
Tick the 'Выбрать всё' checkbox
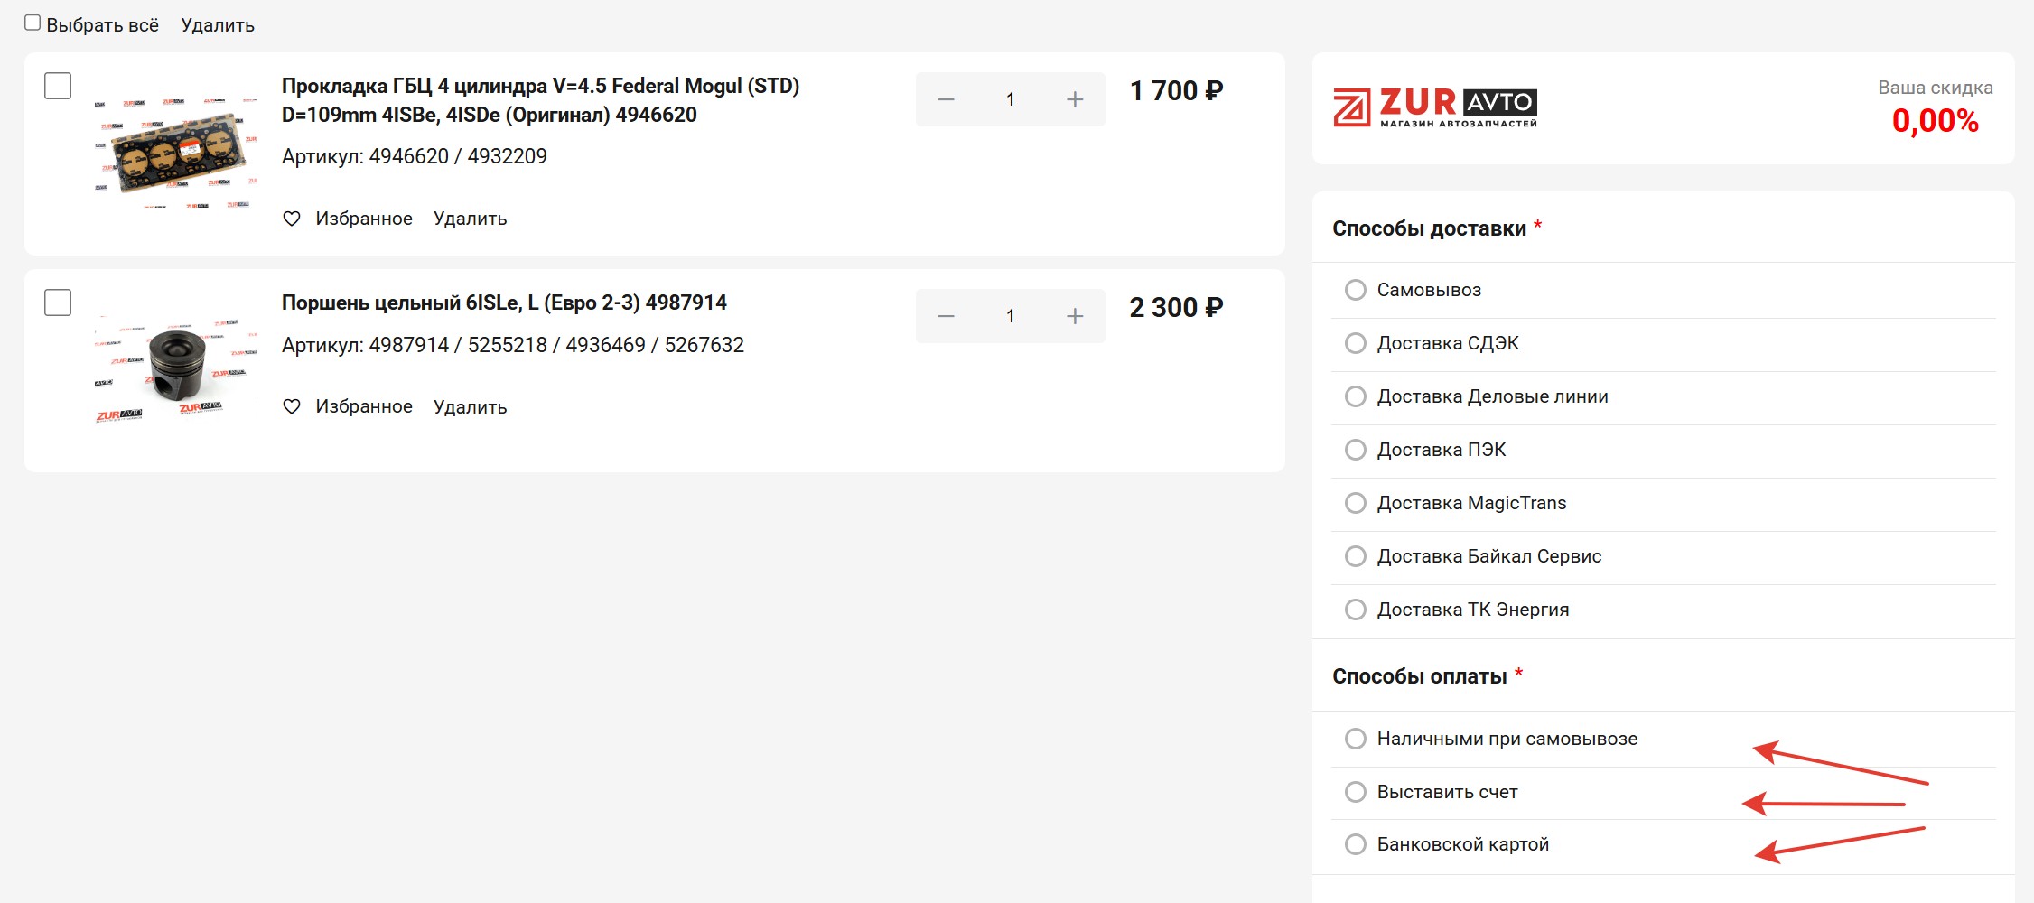tap(33, 23)
